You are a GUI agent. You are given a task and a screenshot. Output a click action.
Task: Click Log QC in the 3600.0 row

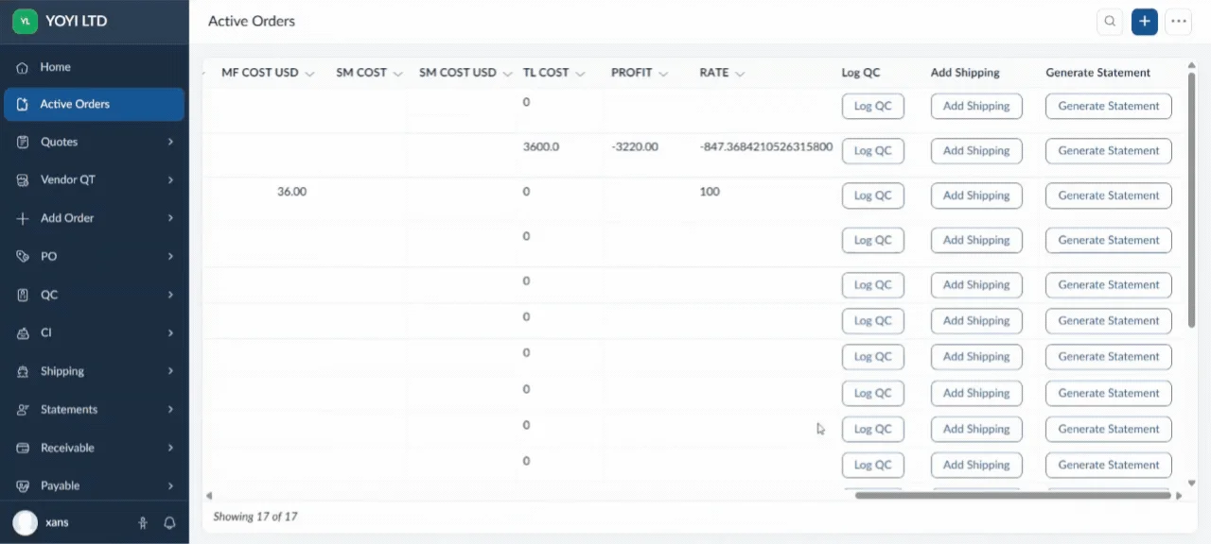(872, 151)
